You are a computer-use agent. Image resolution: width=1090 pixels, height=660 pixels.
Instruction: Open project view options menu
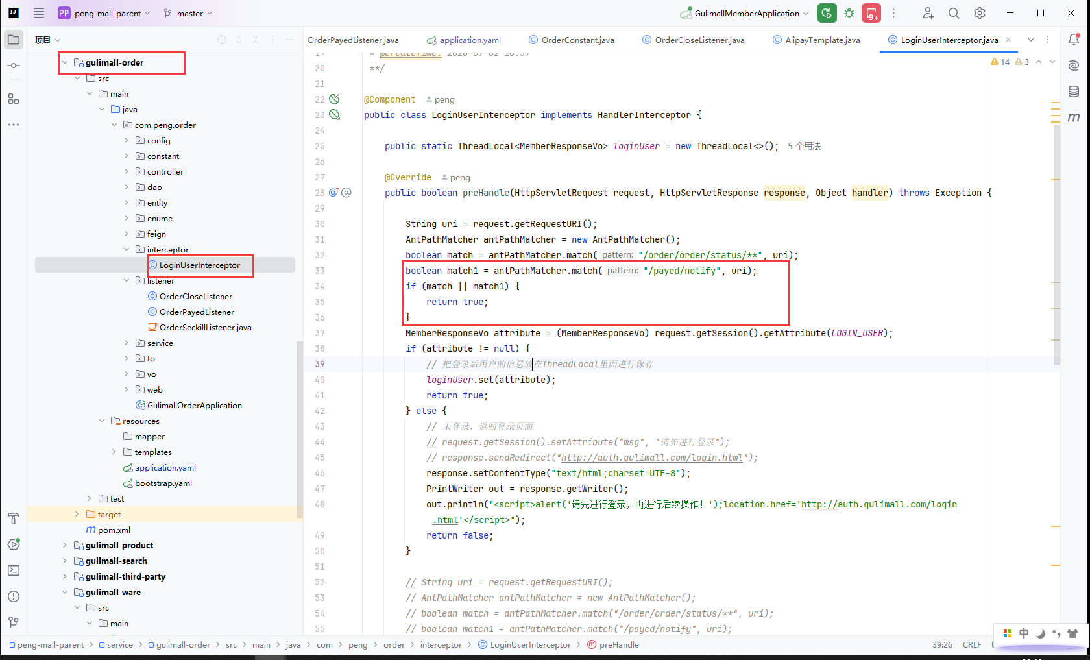(x=272, y=40)
